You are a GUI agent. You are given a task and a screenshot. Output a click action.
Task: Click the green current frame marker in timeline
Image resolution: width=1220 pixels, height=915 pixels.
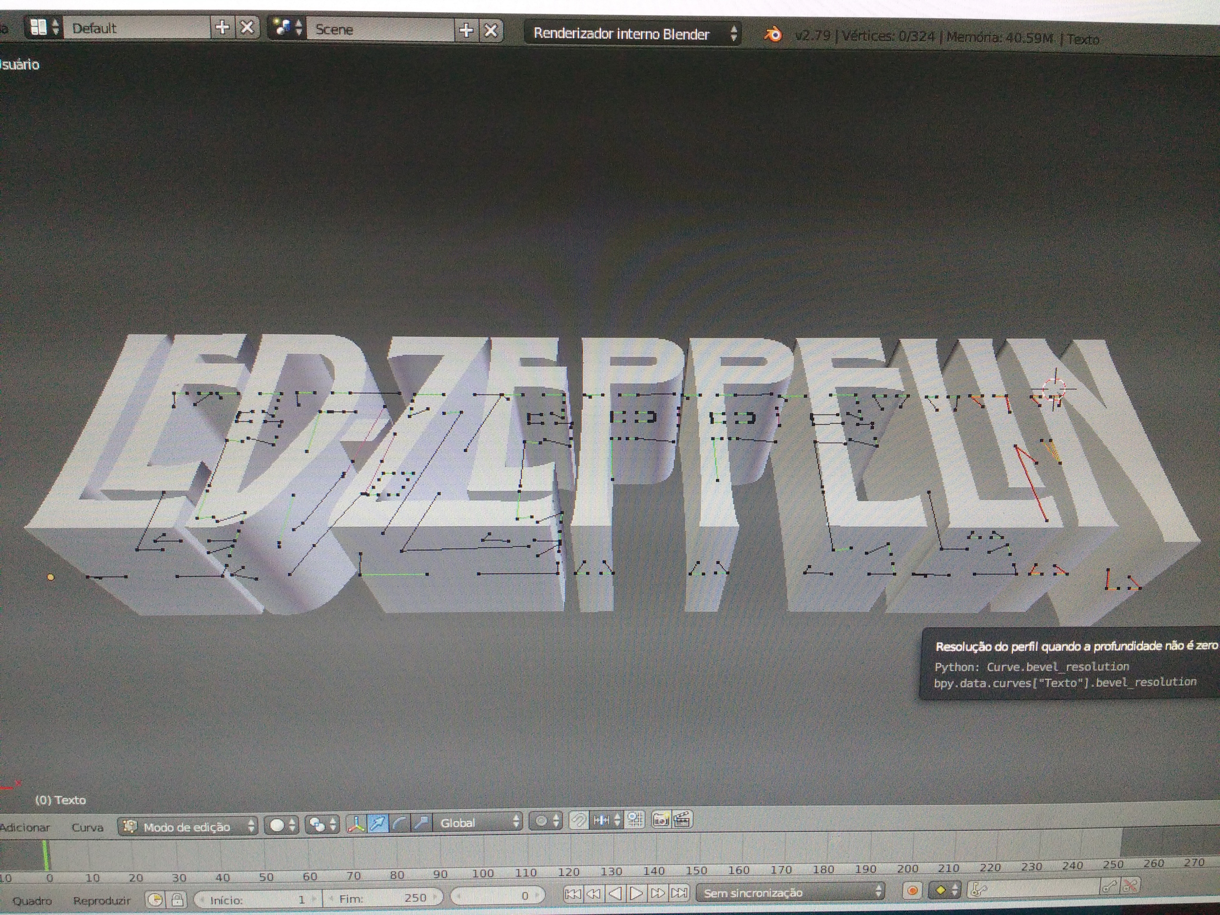pos(46,855)
